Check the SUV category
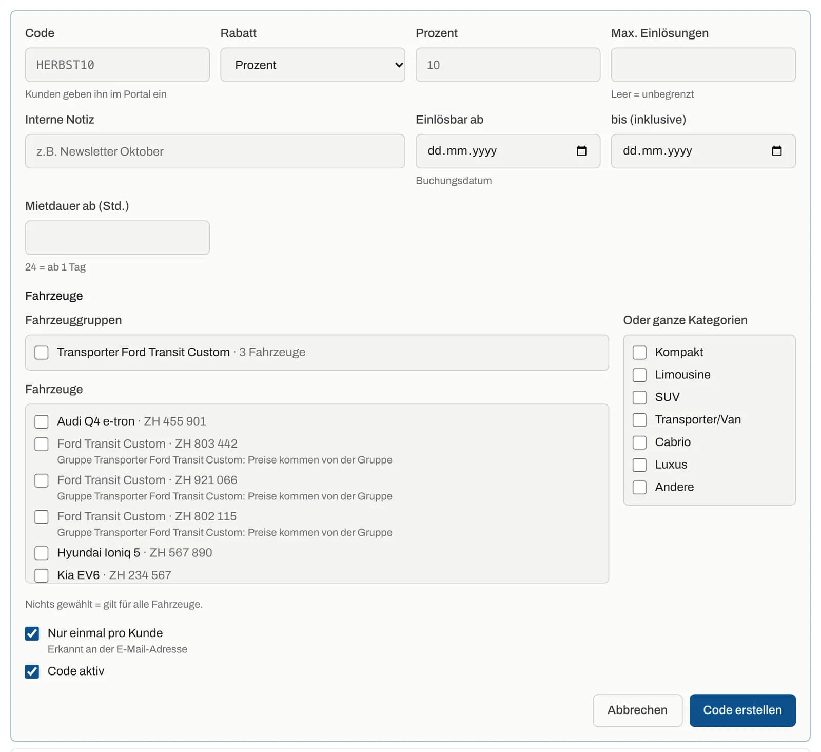The width and height of the screenshot is (821, 752). coord(639,397)
